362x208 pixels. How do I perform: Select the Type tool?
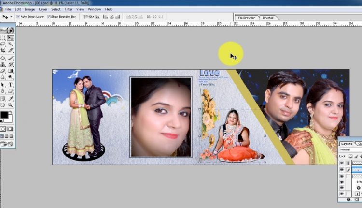point(11,85)
